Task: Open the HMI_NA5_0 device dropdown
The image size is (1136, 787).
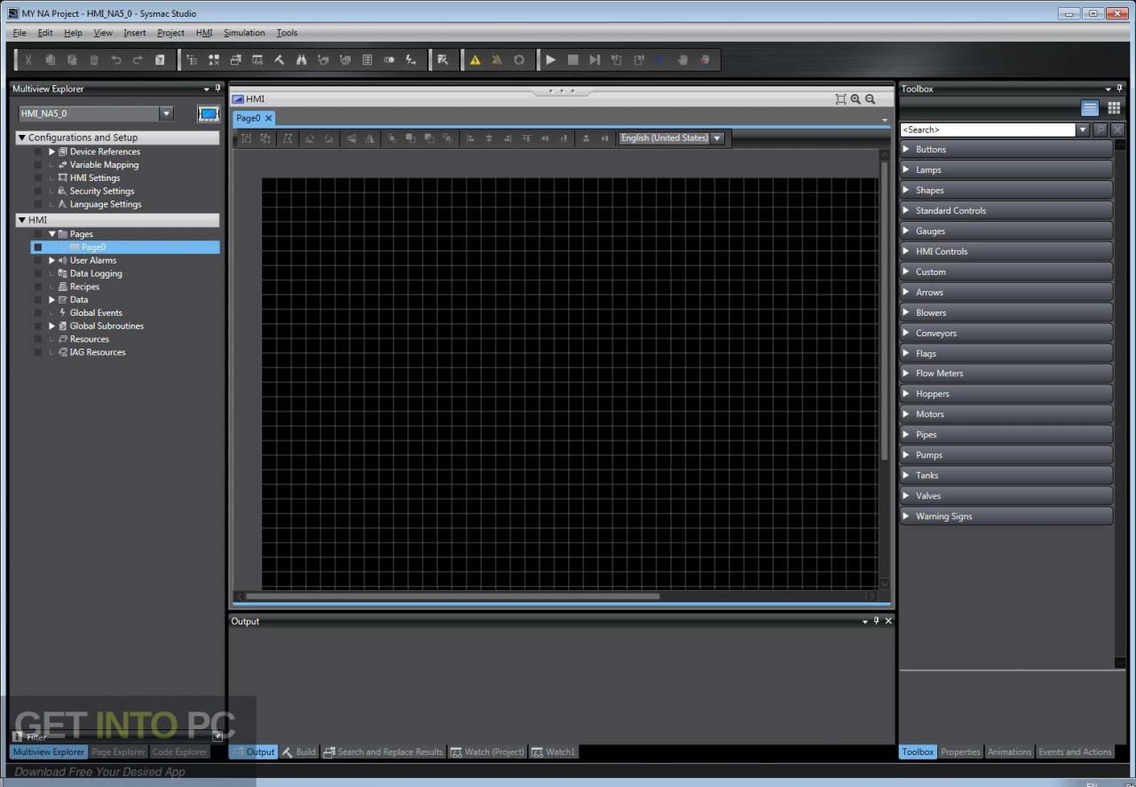Action: click(166, 114)
